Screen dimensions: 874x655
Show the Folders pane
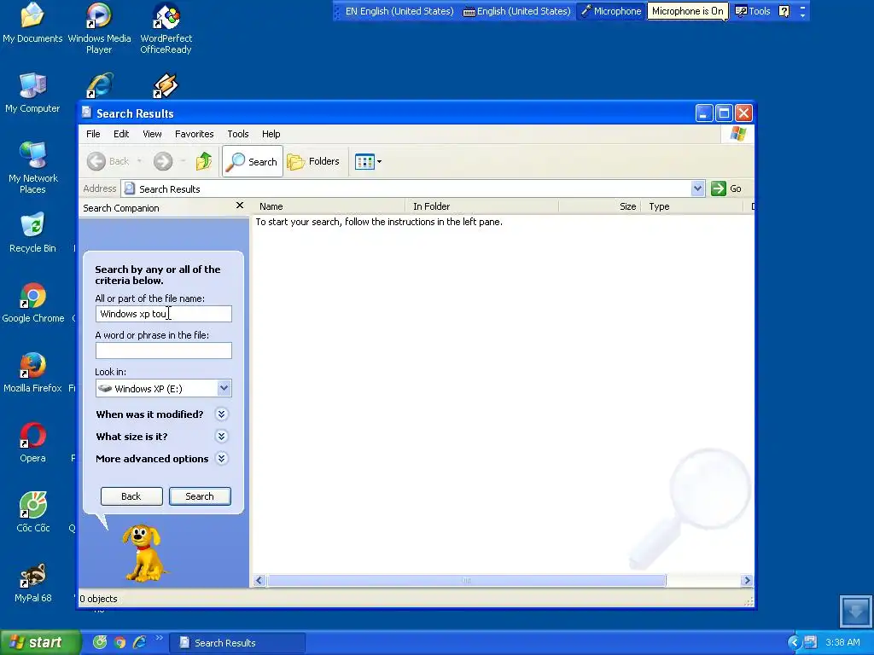pyautogui.click(x=313, y=161)
